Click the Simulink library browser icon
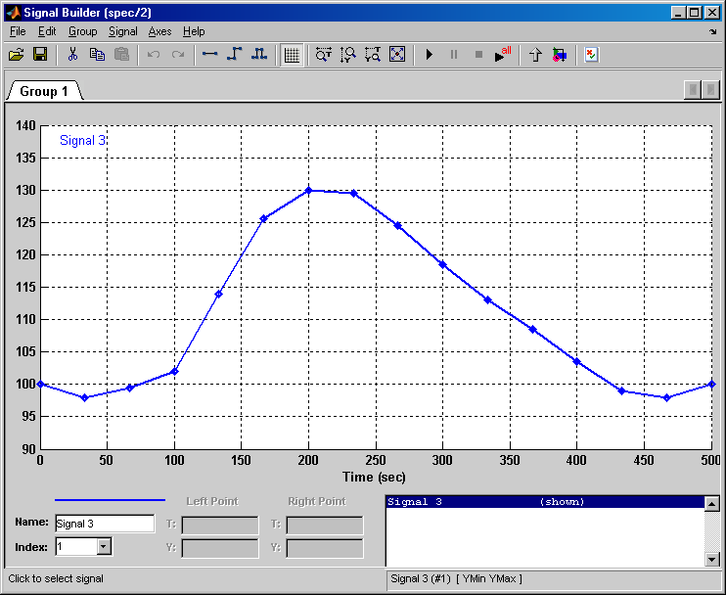 (x=560, y=55)
